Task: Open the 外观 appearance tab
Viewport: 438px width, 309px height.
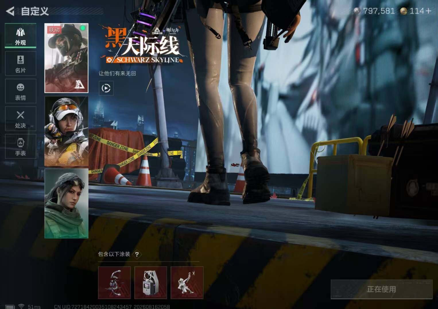Action: click(x=20, y=36)
